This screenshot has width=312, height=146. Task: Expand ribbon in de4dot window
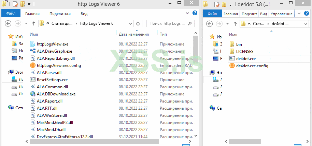tap(299, 13)
